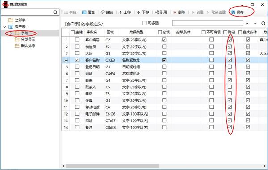Screen dimensions: 268x170
Task: Click the 必填条件 column header
Action: pos(183,32)
